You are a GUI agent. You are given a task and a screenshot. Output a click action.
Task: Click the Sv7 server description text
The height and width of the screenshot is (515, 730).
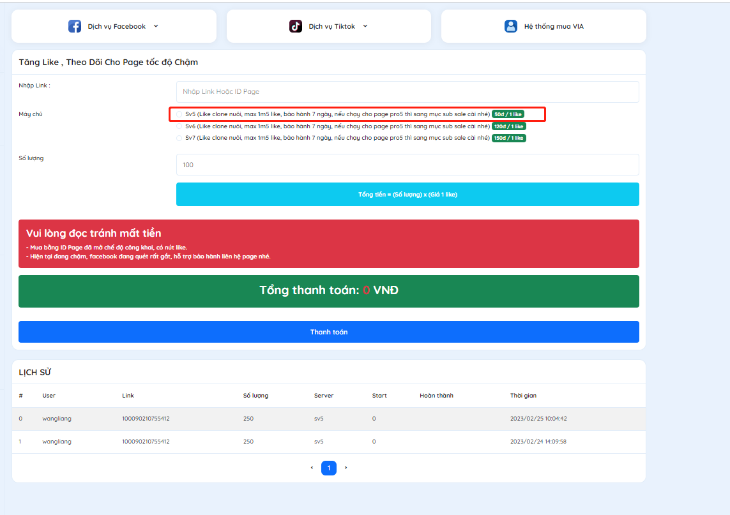coord(337,138)
